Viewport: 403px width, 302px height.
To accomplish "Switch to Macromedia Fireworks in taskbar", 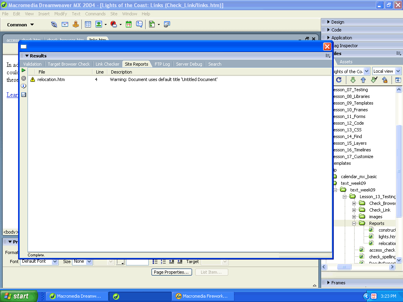I will pos(203,296).
